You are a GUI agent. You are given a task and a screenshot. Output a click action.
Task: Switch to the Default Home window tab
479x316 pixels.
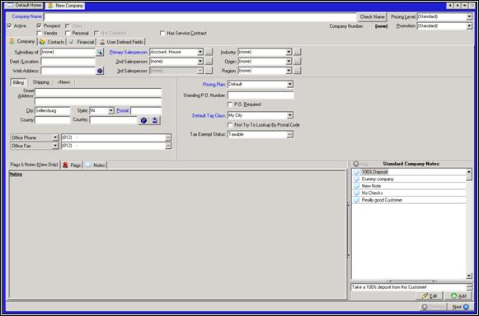[24, 6]
